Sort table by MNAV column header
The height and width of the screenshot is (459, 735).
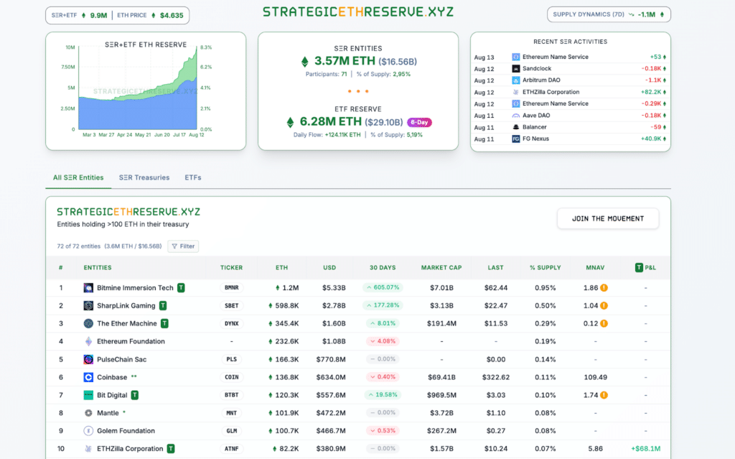tap(595, 267)
